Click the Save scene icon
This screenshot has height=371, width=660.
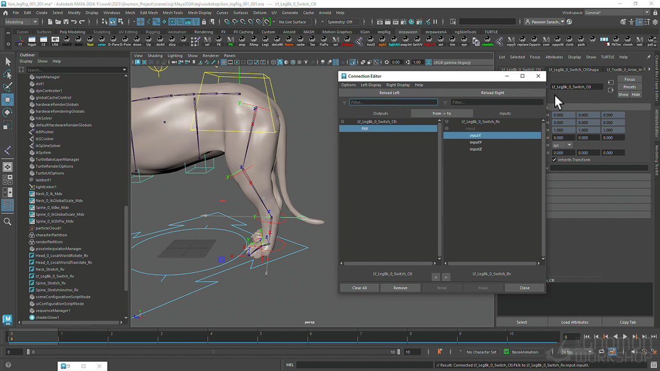(x=65, y=22)
